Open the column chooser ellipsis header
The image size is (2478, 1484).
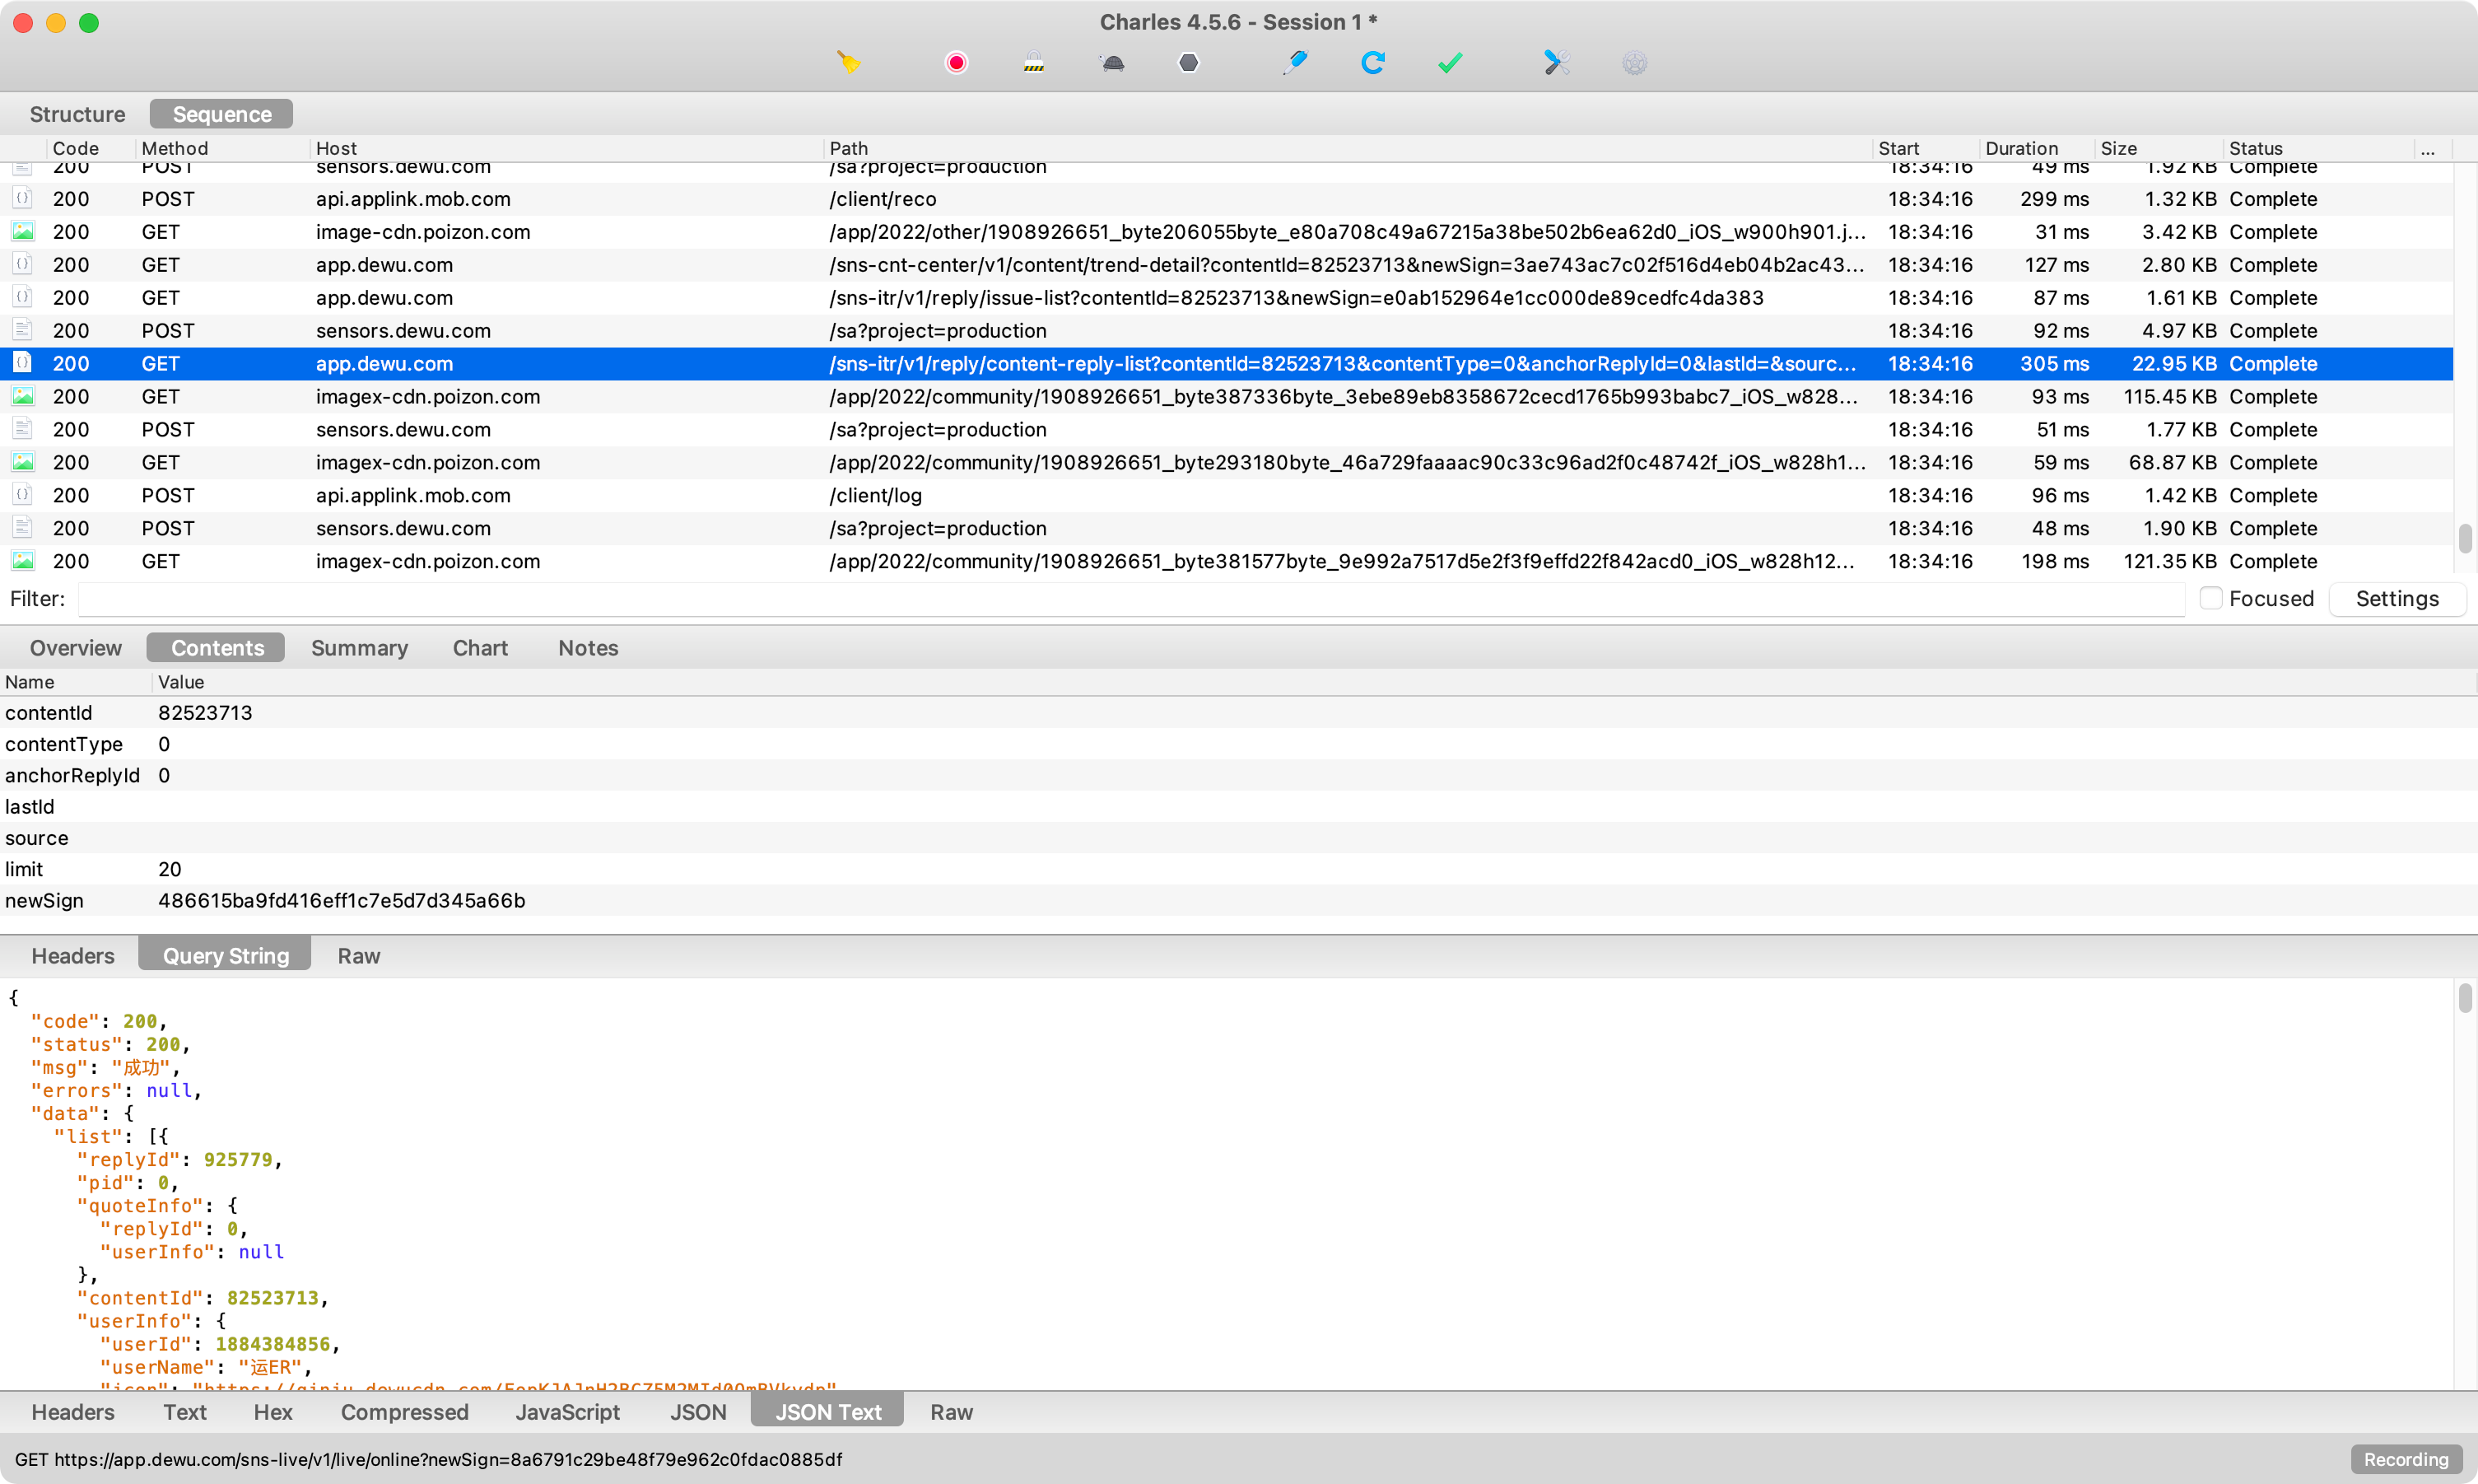(2427, 148)
